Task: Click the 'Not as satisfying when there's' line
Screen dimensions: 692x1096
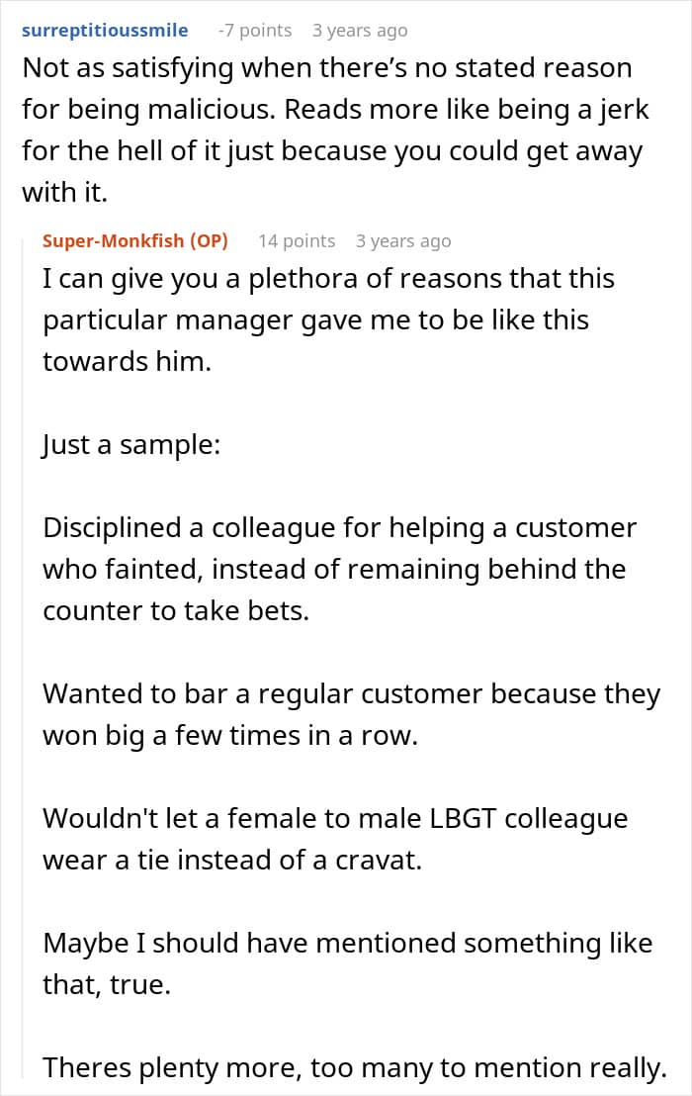Action: coord(327,68)
